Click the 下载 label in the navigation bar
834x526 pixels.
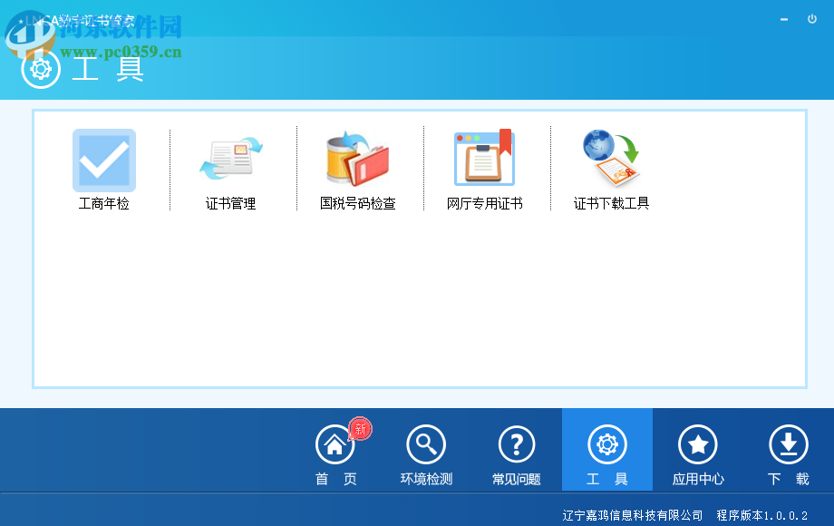[x=788, y=478]
